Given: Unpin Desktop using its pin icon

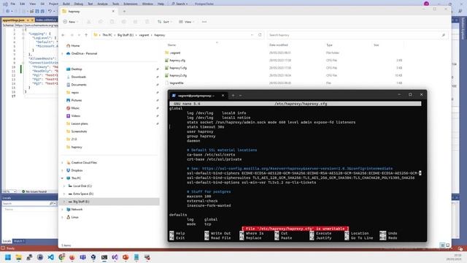Looking at the screenshot, I should pos(158,69).
